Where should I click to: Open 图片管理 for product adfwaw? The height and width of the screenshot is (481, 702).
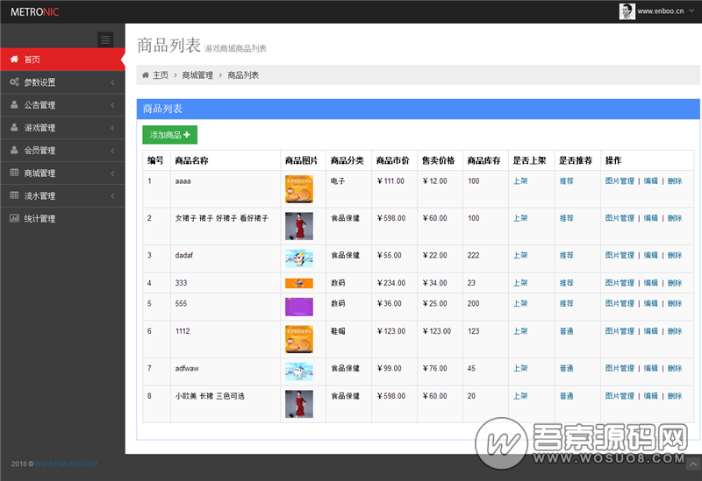coord(620,369)
